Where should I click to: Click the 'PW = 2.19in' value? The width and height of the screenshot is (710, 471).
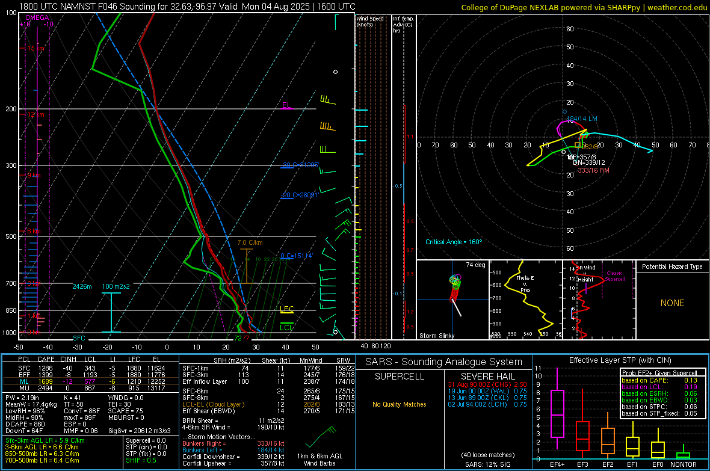click(23, 398)
